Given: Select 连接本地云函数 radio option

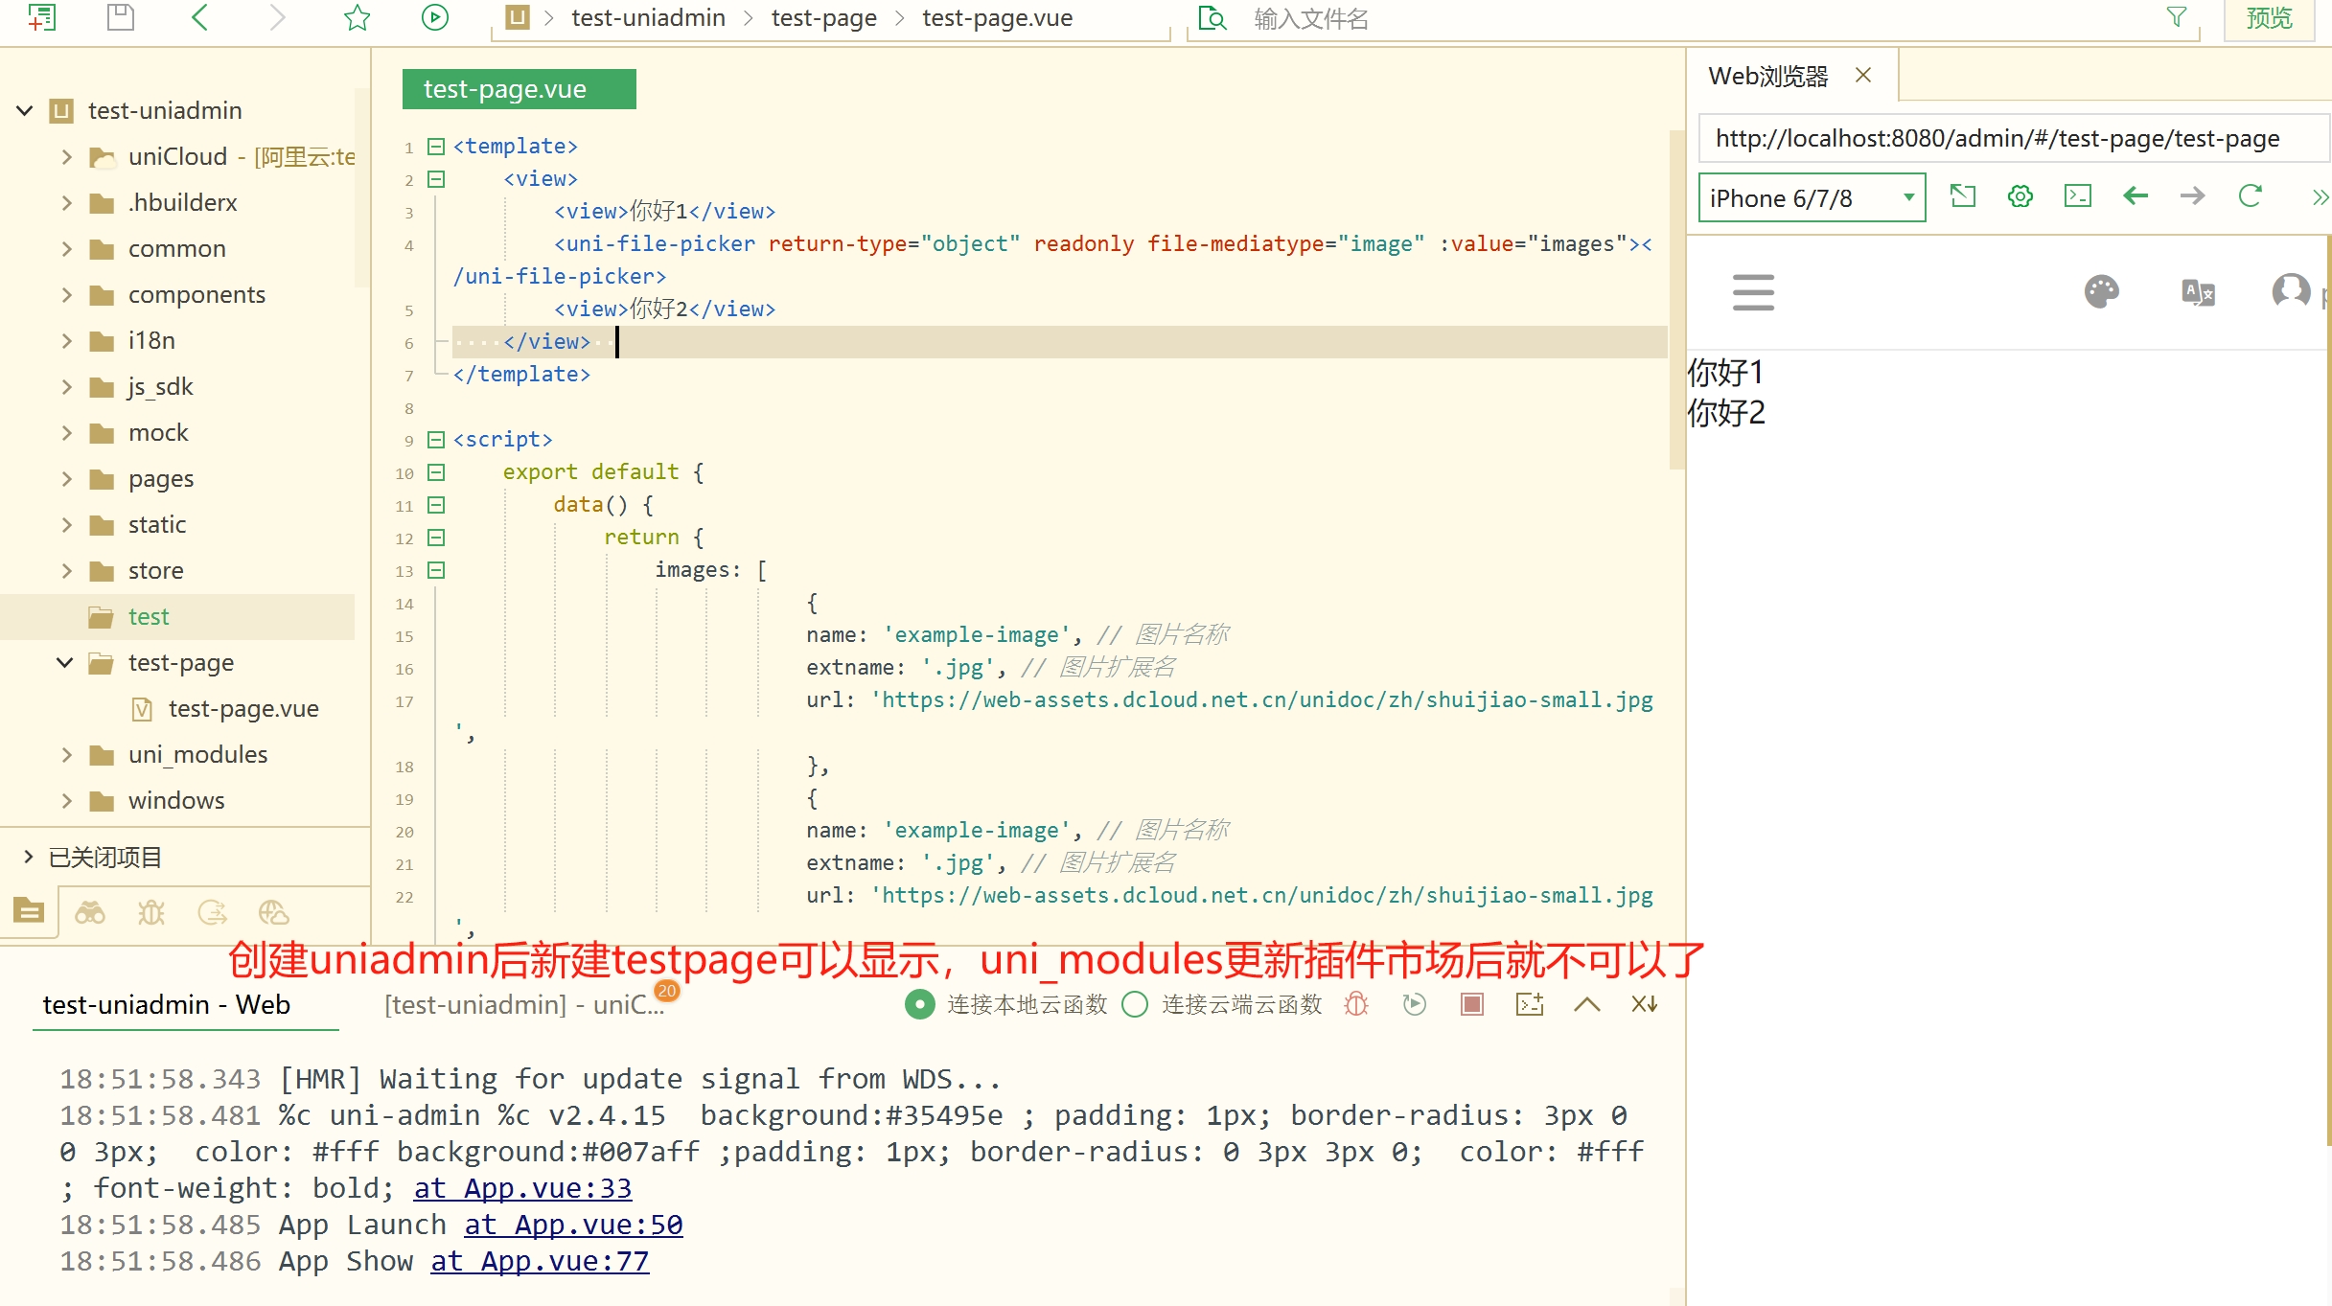Looking at the screenshot, I should (920, 1004).
